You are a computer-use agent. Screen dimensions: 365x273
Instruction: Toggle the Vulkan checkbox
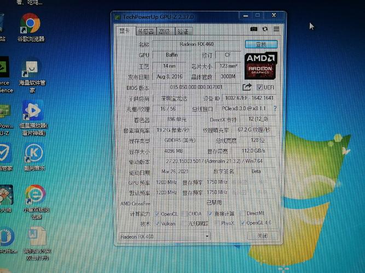158,223
